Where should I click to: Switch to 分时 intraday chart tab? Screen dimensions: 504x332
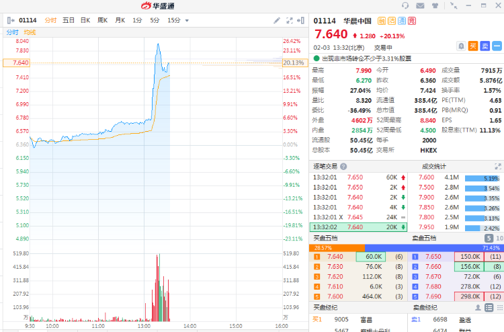pos(50,20)
